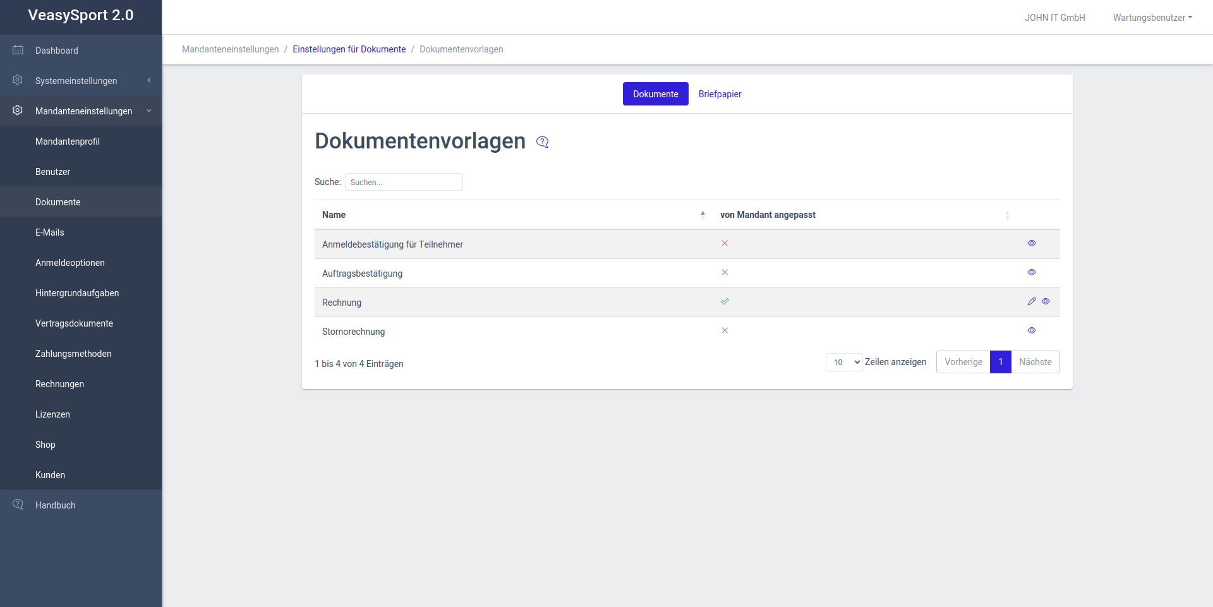This screenshot has height=607, width=1213.
Task: Click the Mandanteneinstellungen gear icon
Action: pyautogui.click(x=18, y=111)
